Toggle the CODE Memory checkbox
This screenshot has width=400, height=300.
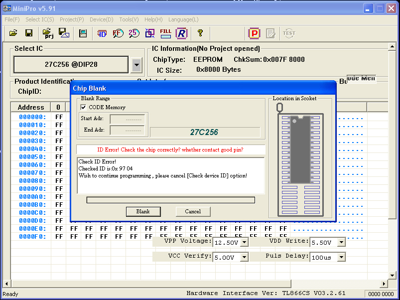83,107
